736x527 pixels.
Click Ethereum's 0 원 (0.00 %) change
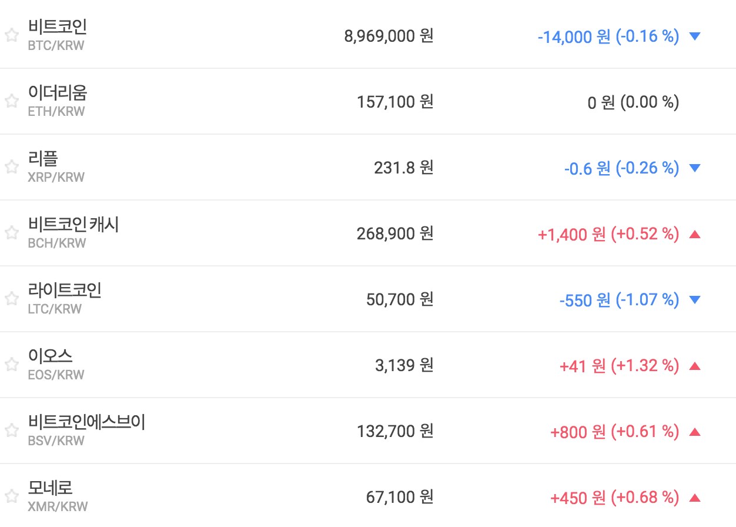tap(633, 102)
